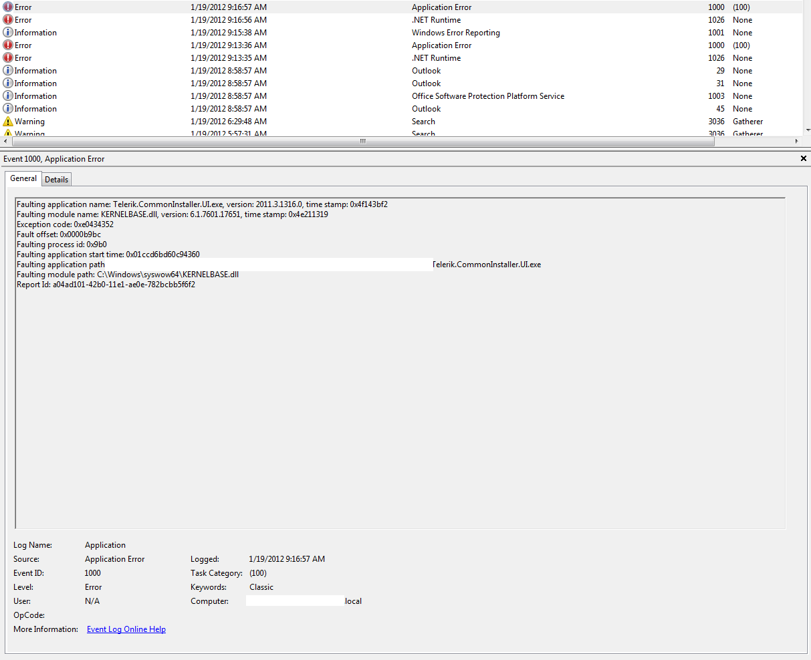Click the error icon for 9:13:35 AM
Screen dimensions: 811x660
[x=8, y=58]
